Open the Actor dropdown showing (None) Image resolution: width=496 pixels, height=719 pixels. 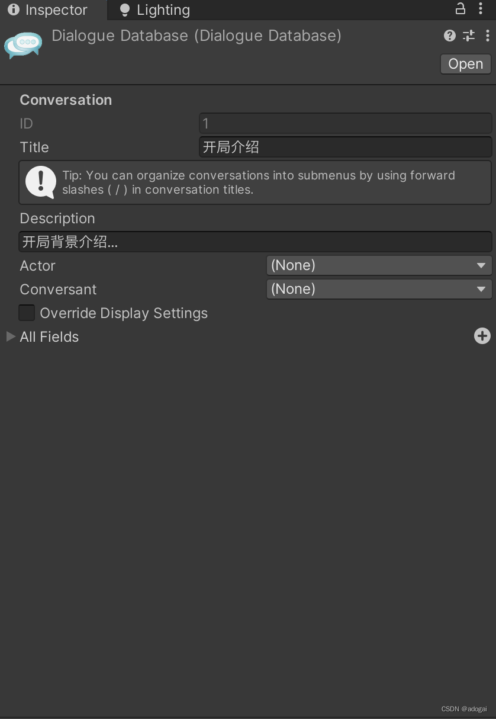[379, 265]
